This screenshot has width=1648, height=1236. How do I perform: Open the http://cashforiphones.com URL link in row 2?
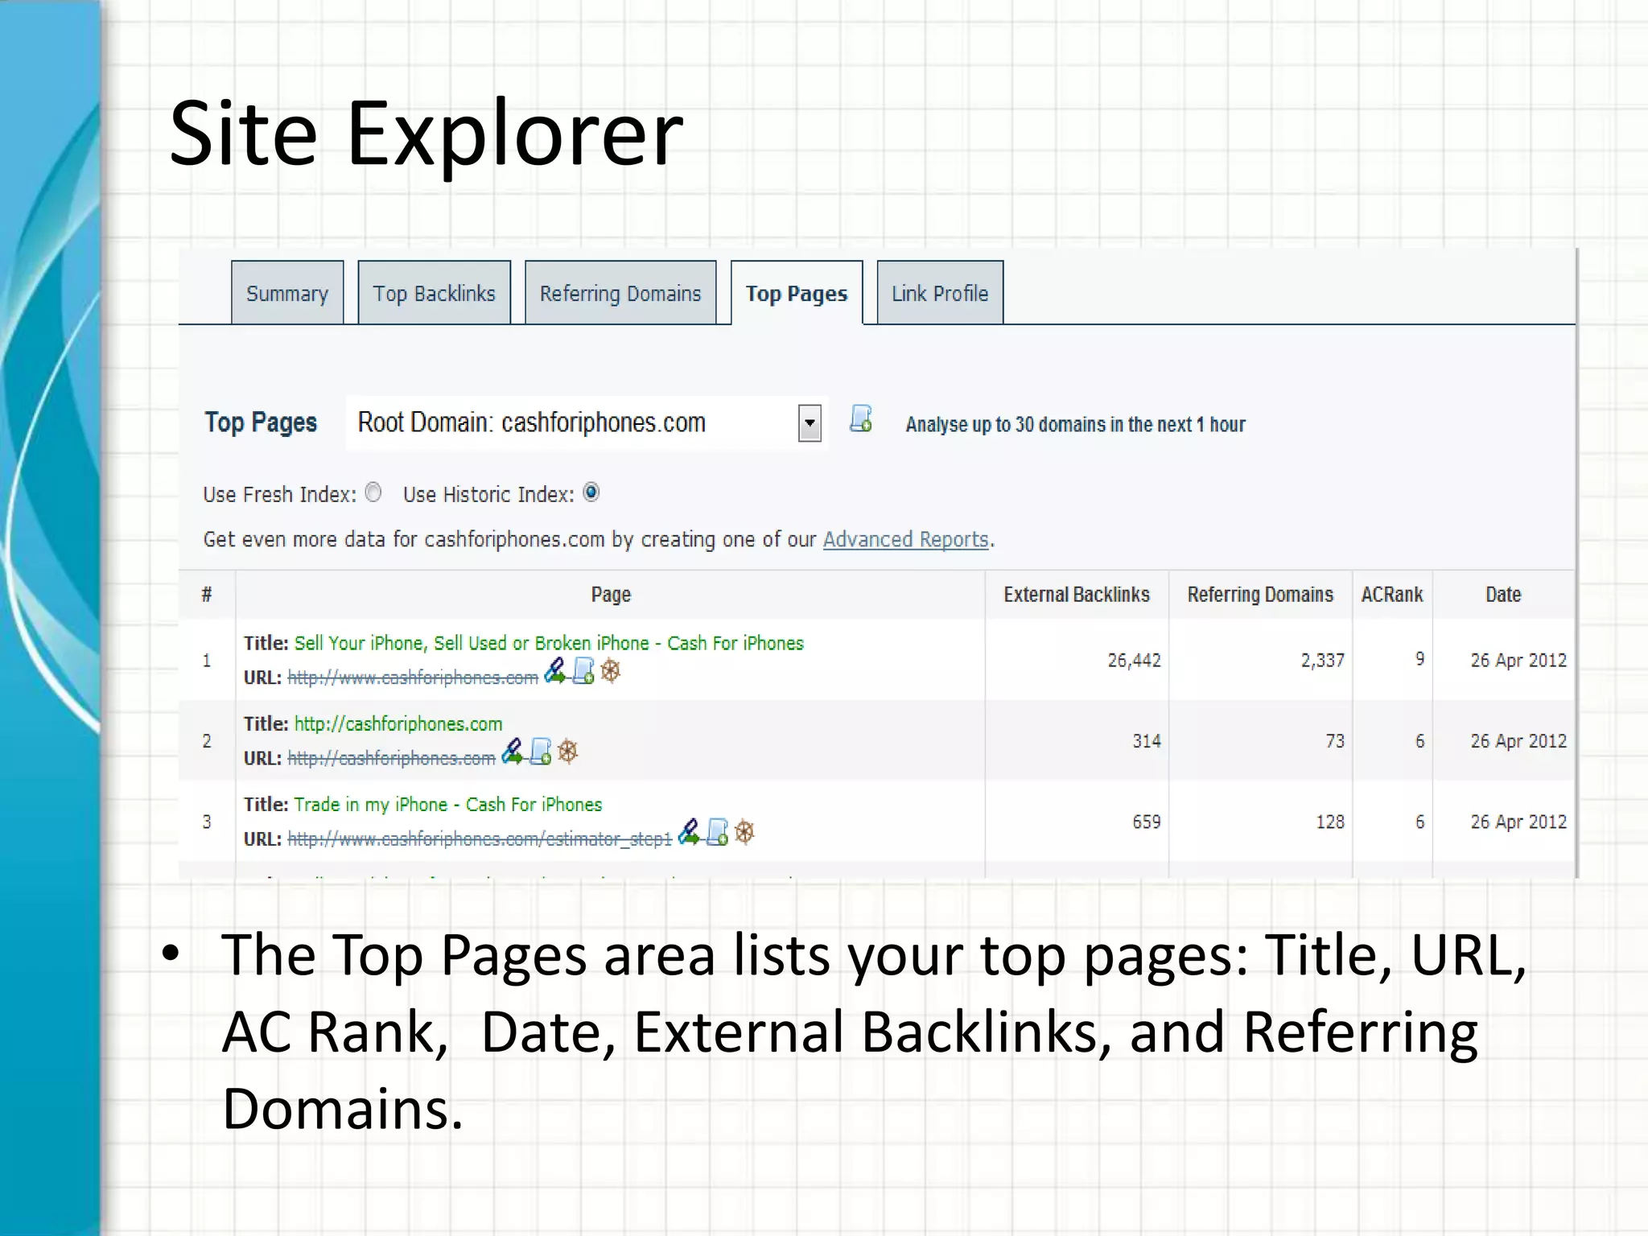[391, 758]
